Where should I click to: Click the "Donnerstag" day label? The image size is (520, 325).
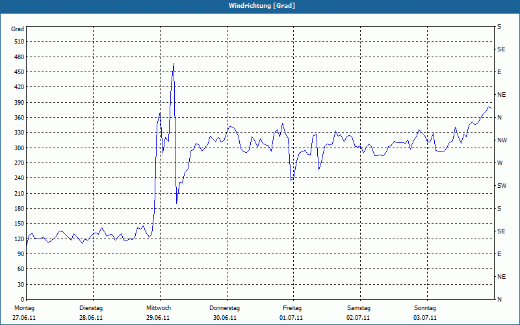(224, 308)
